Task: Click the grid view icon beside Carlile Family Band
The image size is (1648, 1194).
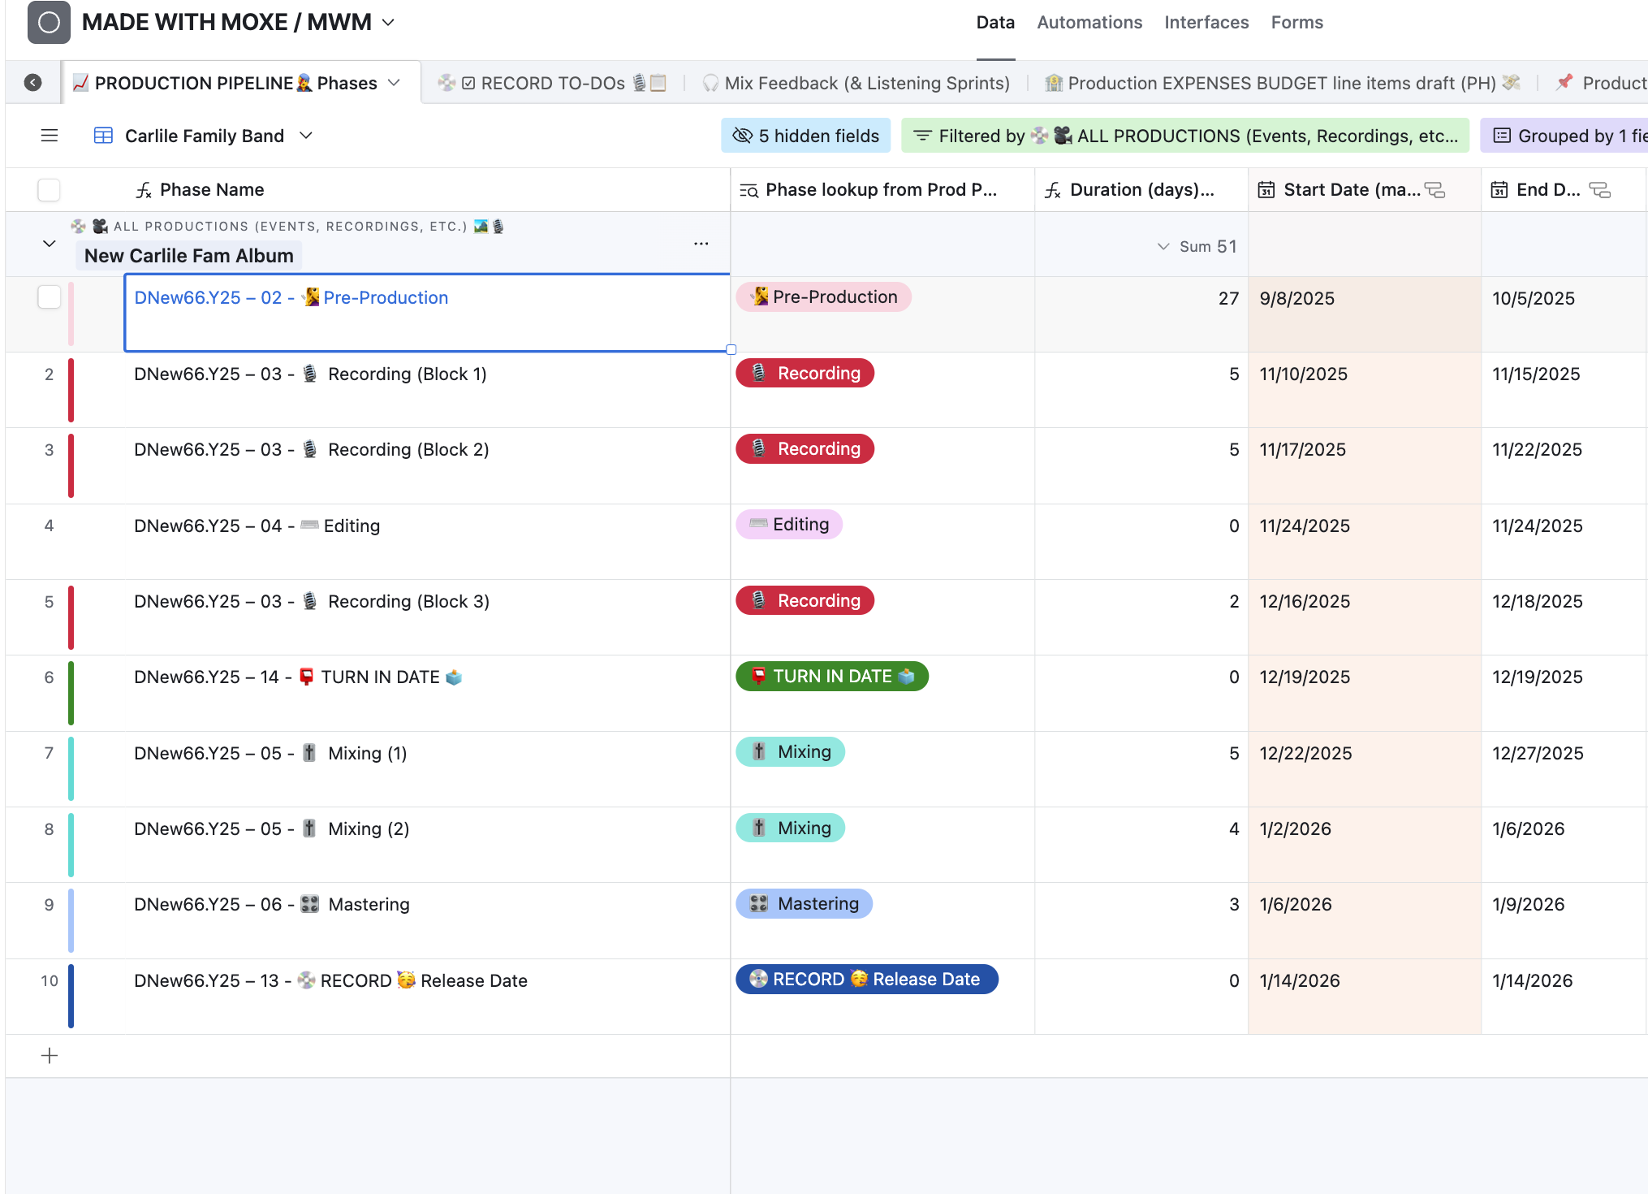Action: (x=104, y=136)
